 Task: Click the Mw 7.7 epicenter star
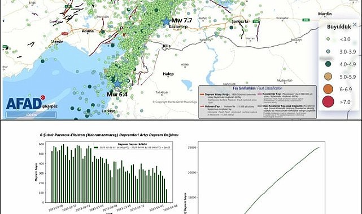coord(166,21)
